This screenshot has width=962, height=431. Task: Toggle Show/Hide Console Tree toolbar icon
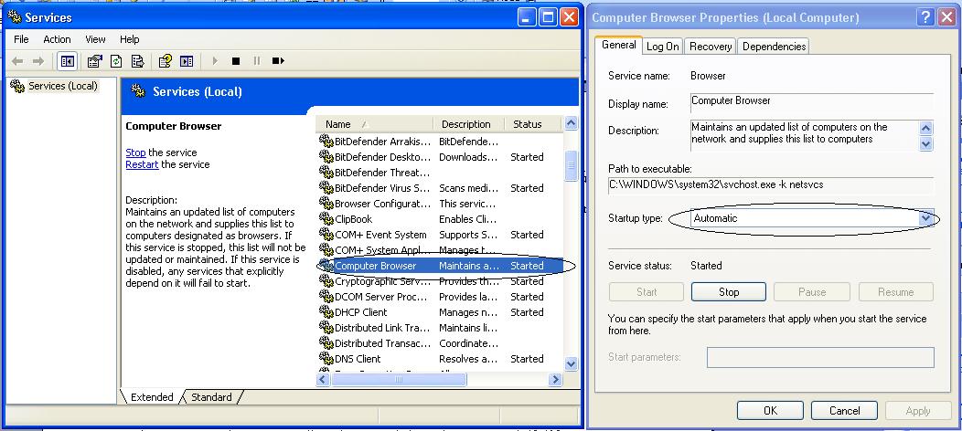click(x=67, y=61)
